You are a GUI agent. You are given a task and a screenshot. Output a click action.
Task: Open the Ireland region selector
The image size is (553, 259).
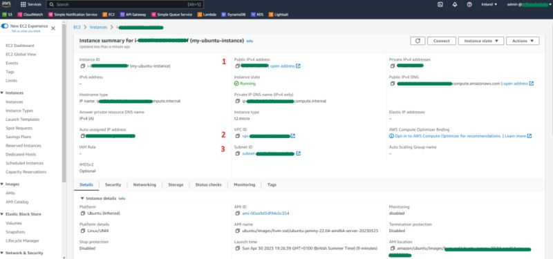click(489, 5)
